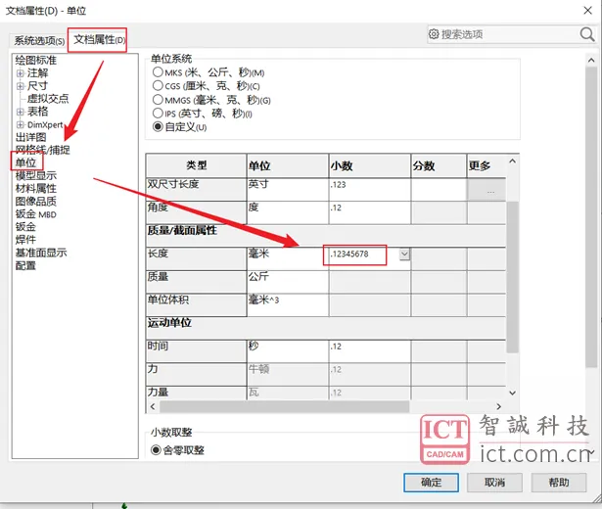Click the .123 decimal cell
The image size is (602, 509).
[369, 189]
